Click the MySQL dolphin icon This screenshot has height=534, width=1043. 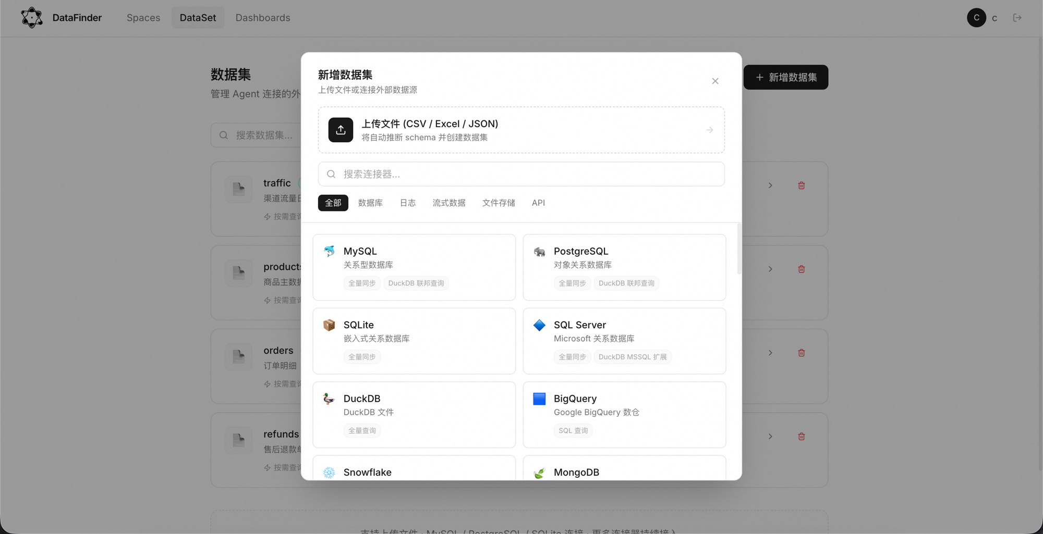point(329,251)
